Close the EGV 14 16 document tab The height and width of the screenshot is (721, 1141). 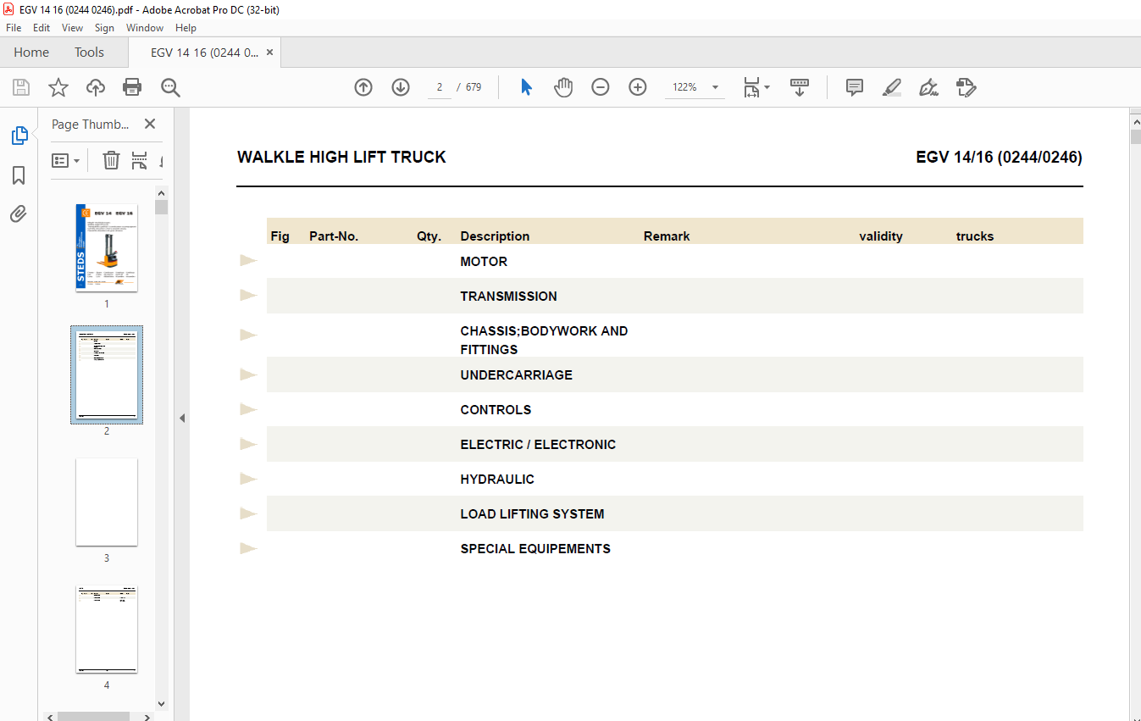point(270,53)
